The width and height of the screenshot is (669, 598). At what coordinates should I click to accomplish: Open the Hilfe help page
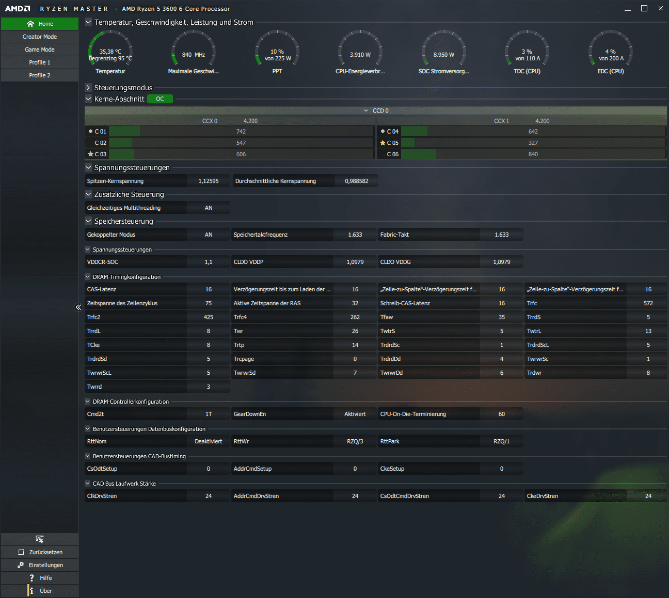coord(40,578)
